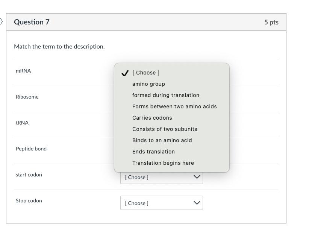
Task: Choose "Consists of two subunits" option
Action: tap(172, 129)
